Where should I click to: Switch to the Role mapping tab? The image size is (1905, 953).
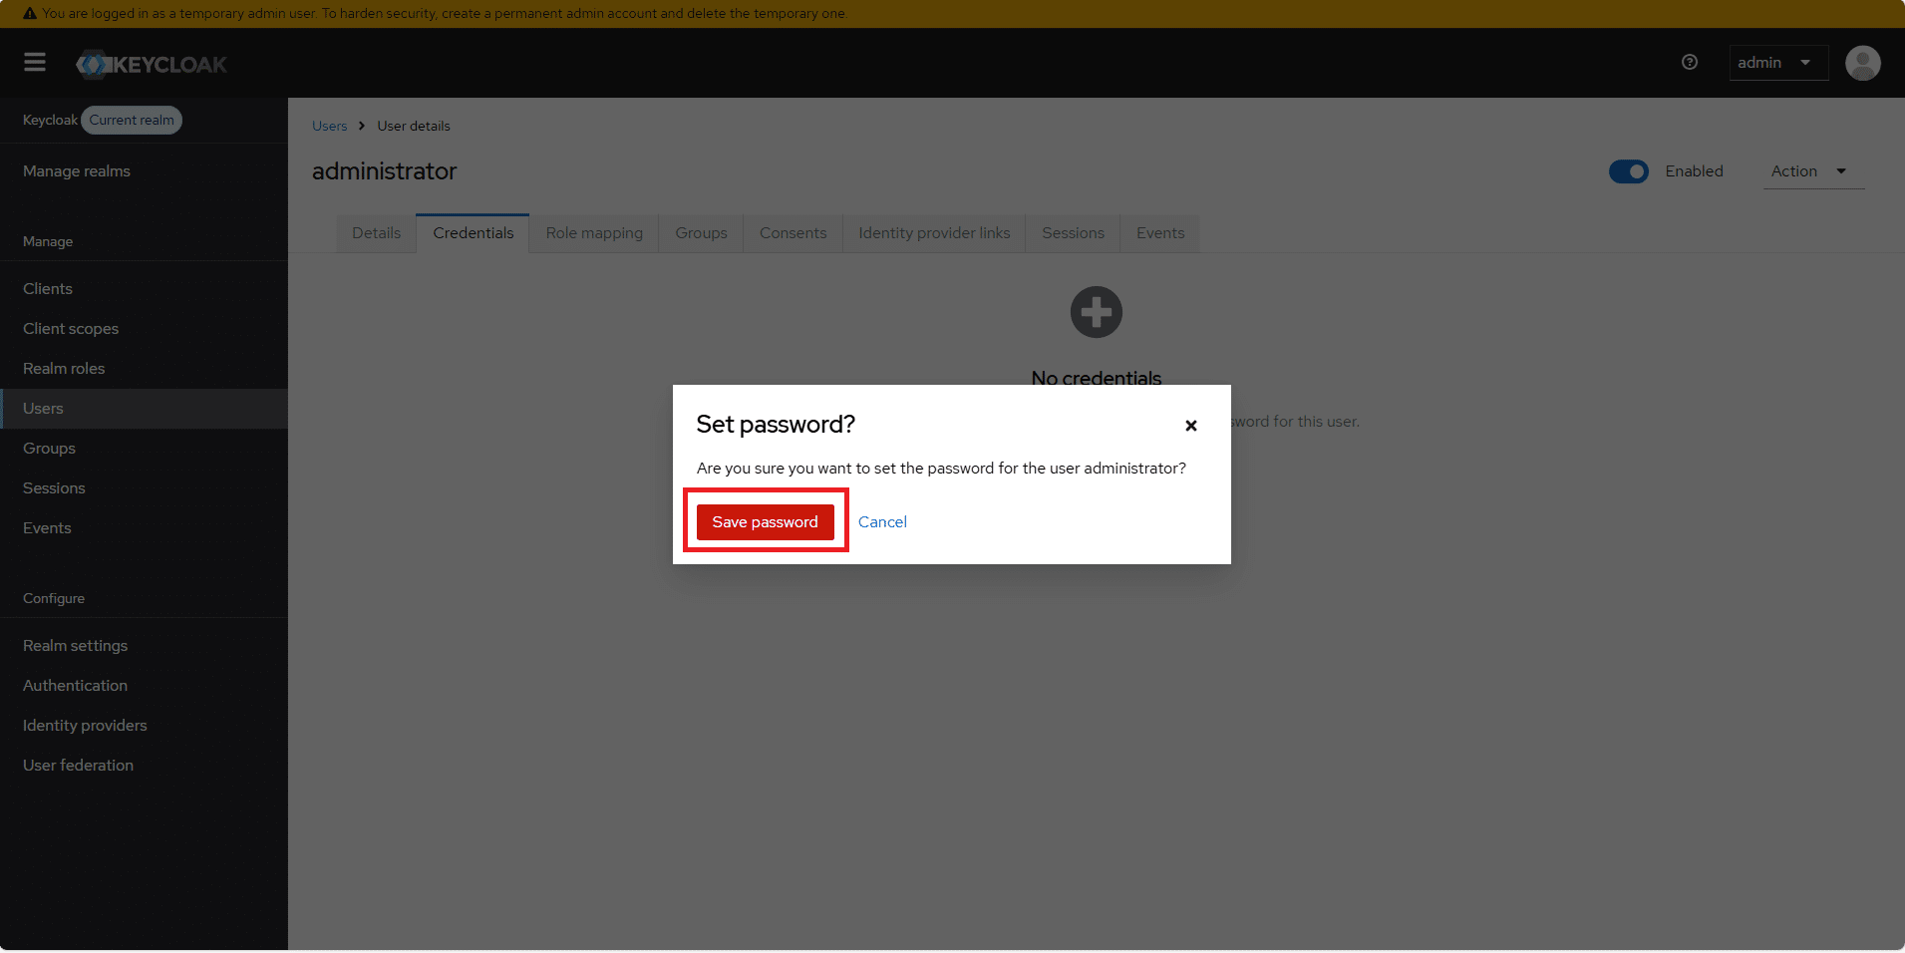pyautogui.click(x=594, y=233)
